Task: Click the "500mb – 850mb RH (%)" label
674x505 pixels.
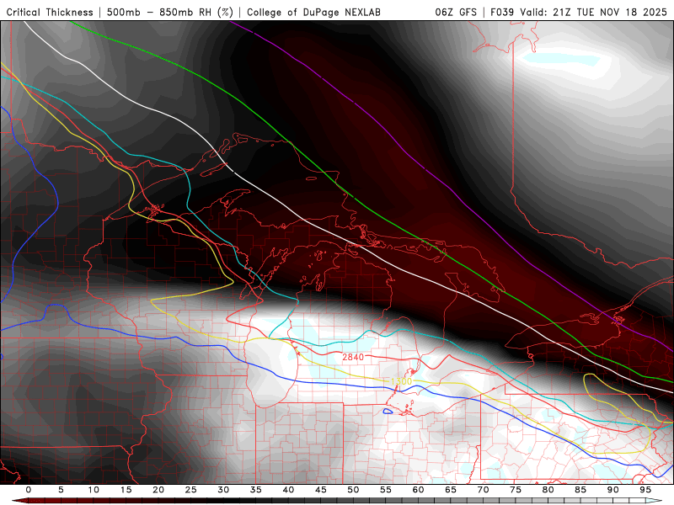Action: tap(170, 12)
